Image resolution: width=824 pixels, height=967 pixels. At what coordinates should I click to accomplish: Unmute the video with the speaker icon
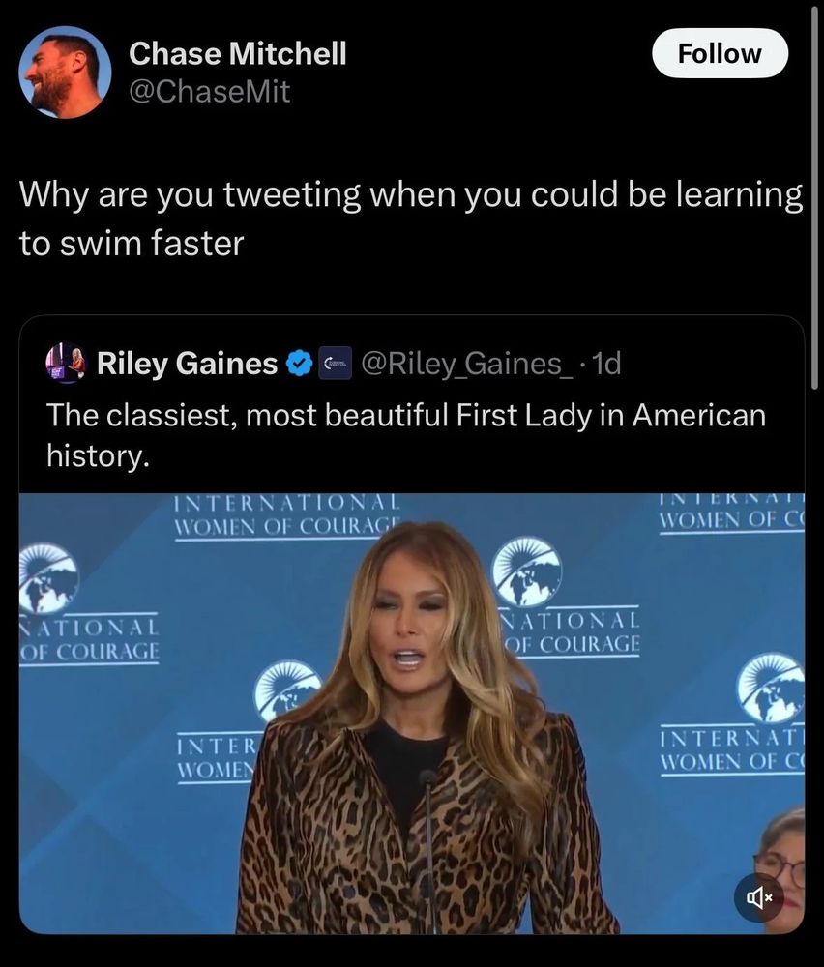[759, 897]
